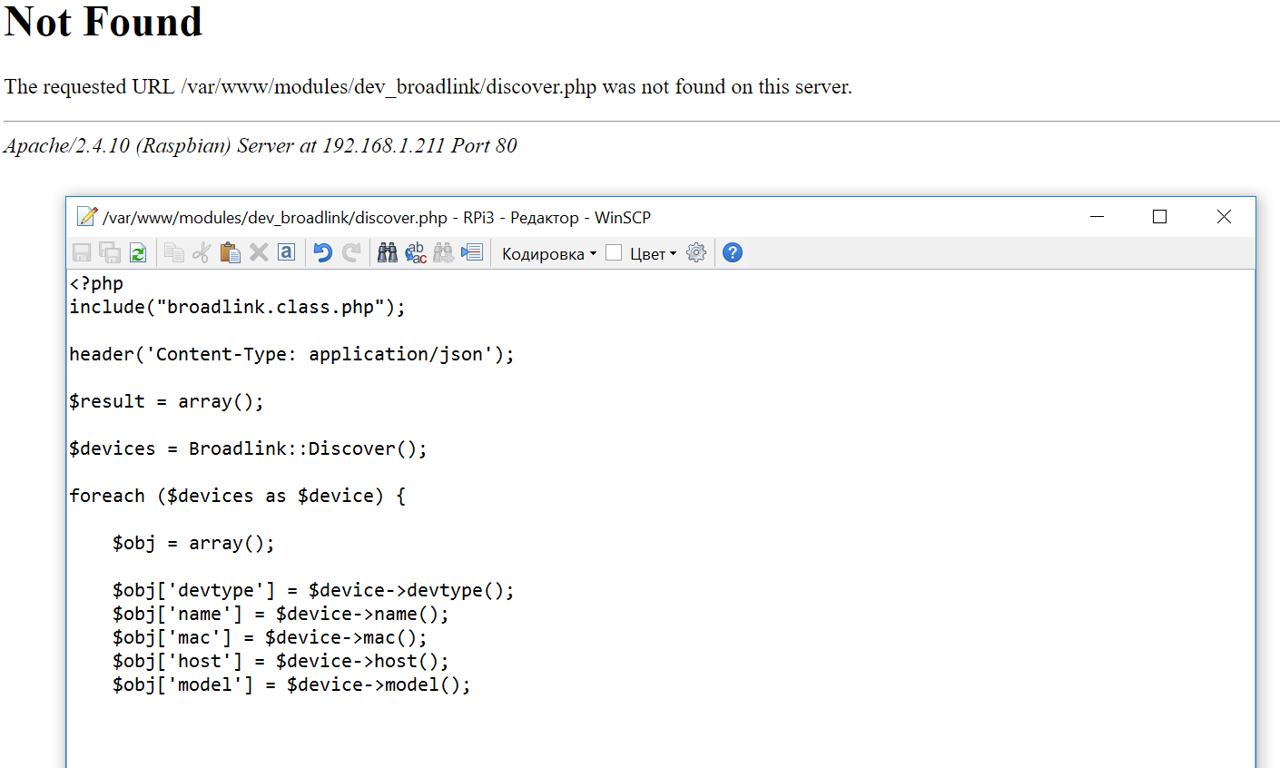This screenshot has height=768, width=1280.
Task: Open Find with the binoculars icon
Action: [388, 253]
